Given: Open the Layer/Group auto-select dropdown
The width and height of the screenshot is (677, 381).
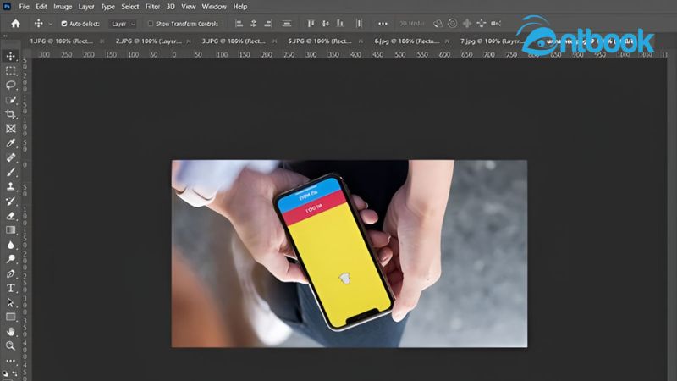Looking at the screenshot, I should pyautogui.click(x=123, y=24).
